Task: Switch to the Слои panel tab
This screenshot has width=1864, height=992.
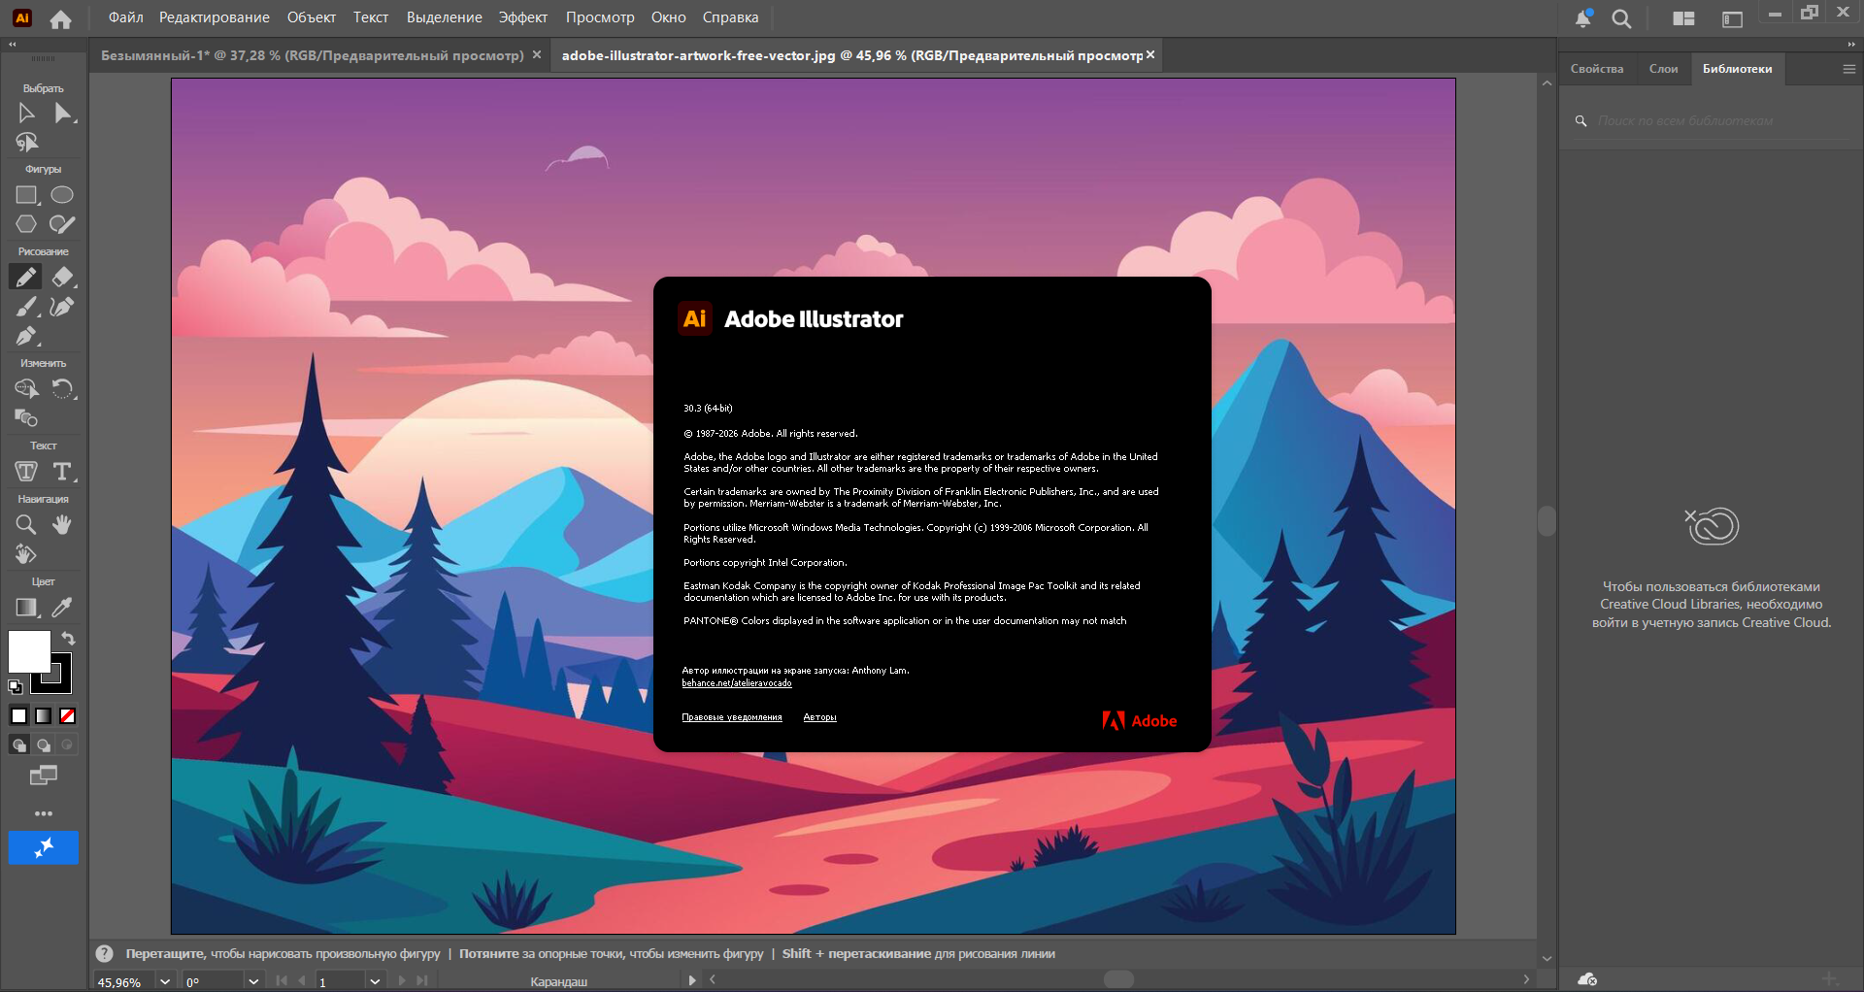Action: 1663,69
